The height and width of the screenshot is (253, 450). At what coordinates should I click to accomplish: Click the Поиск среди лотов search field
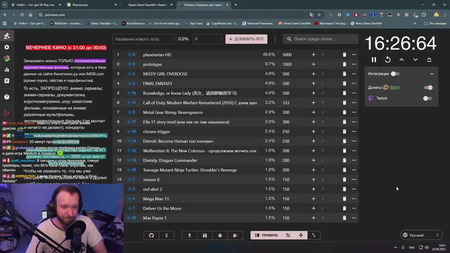pyautogui.click(x=321, y=39)
